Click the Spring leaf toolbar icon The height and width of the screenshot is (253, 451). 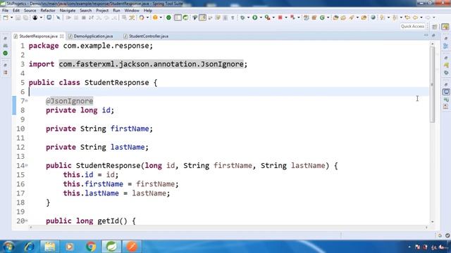pos(186,18)
